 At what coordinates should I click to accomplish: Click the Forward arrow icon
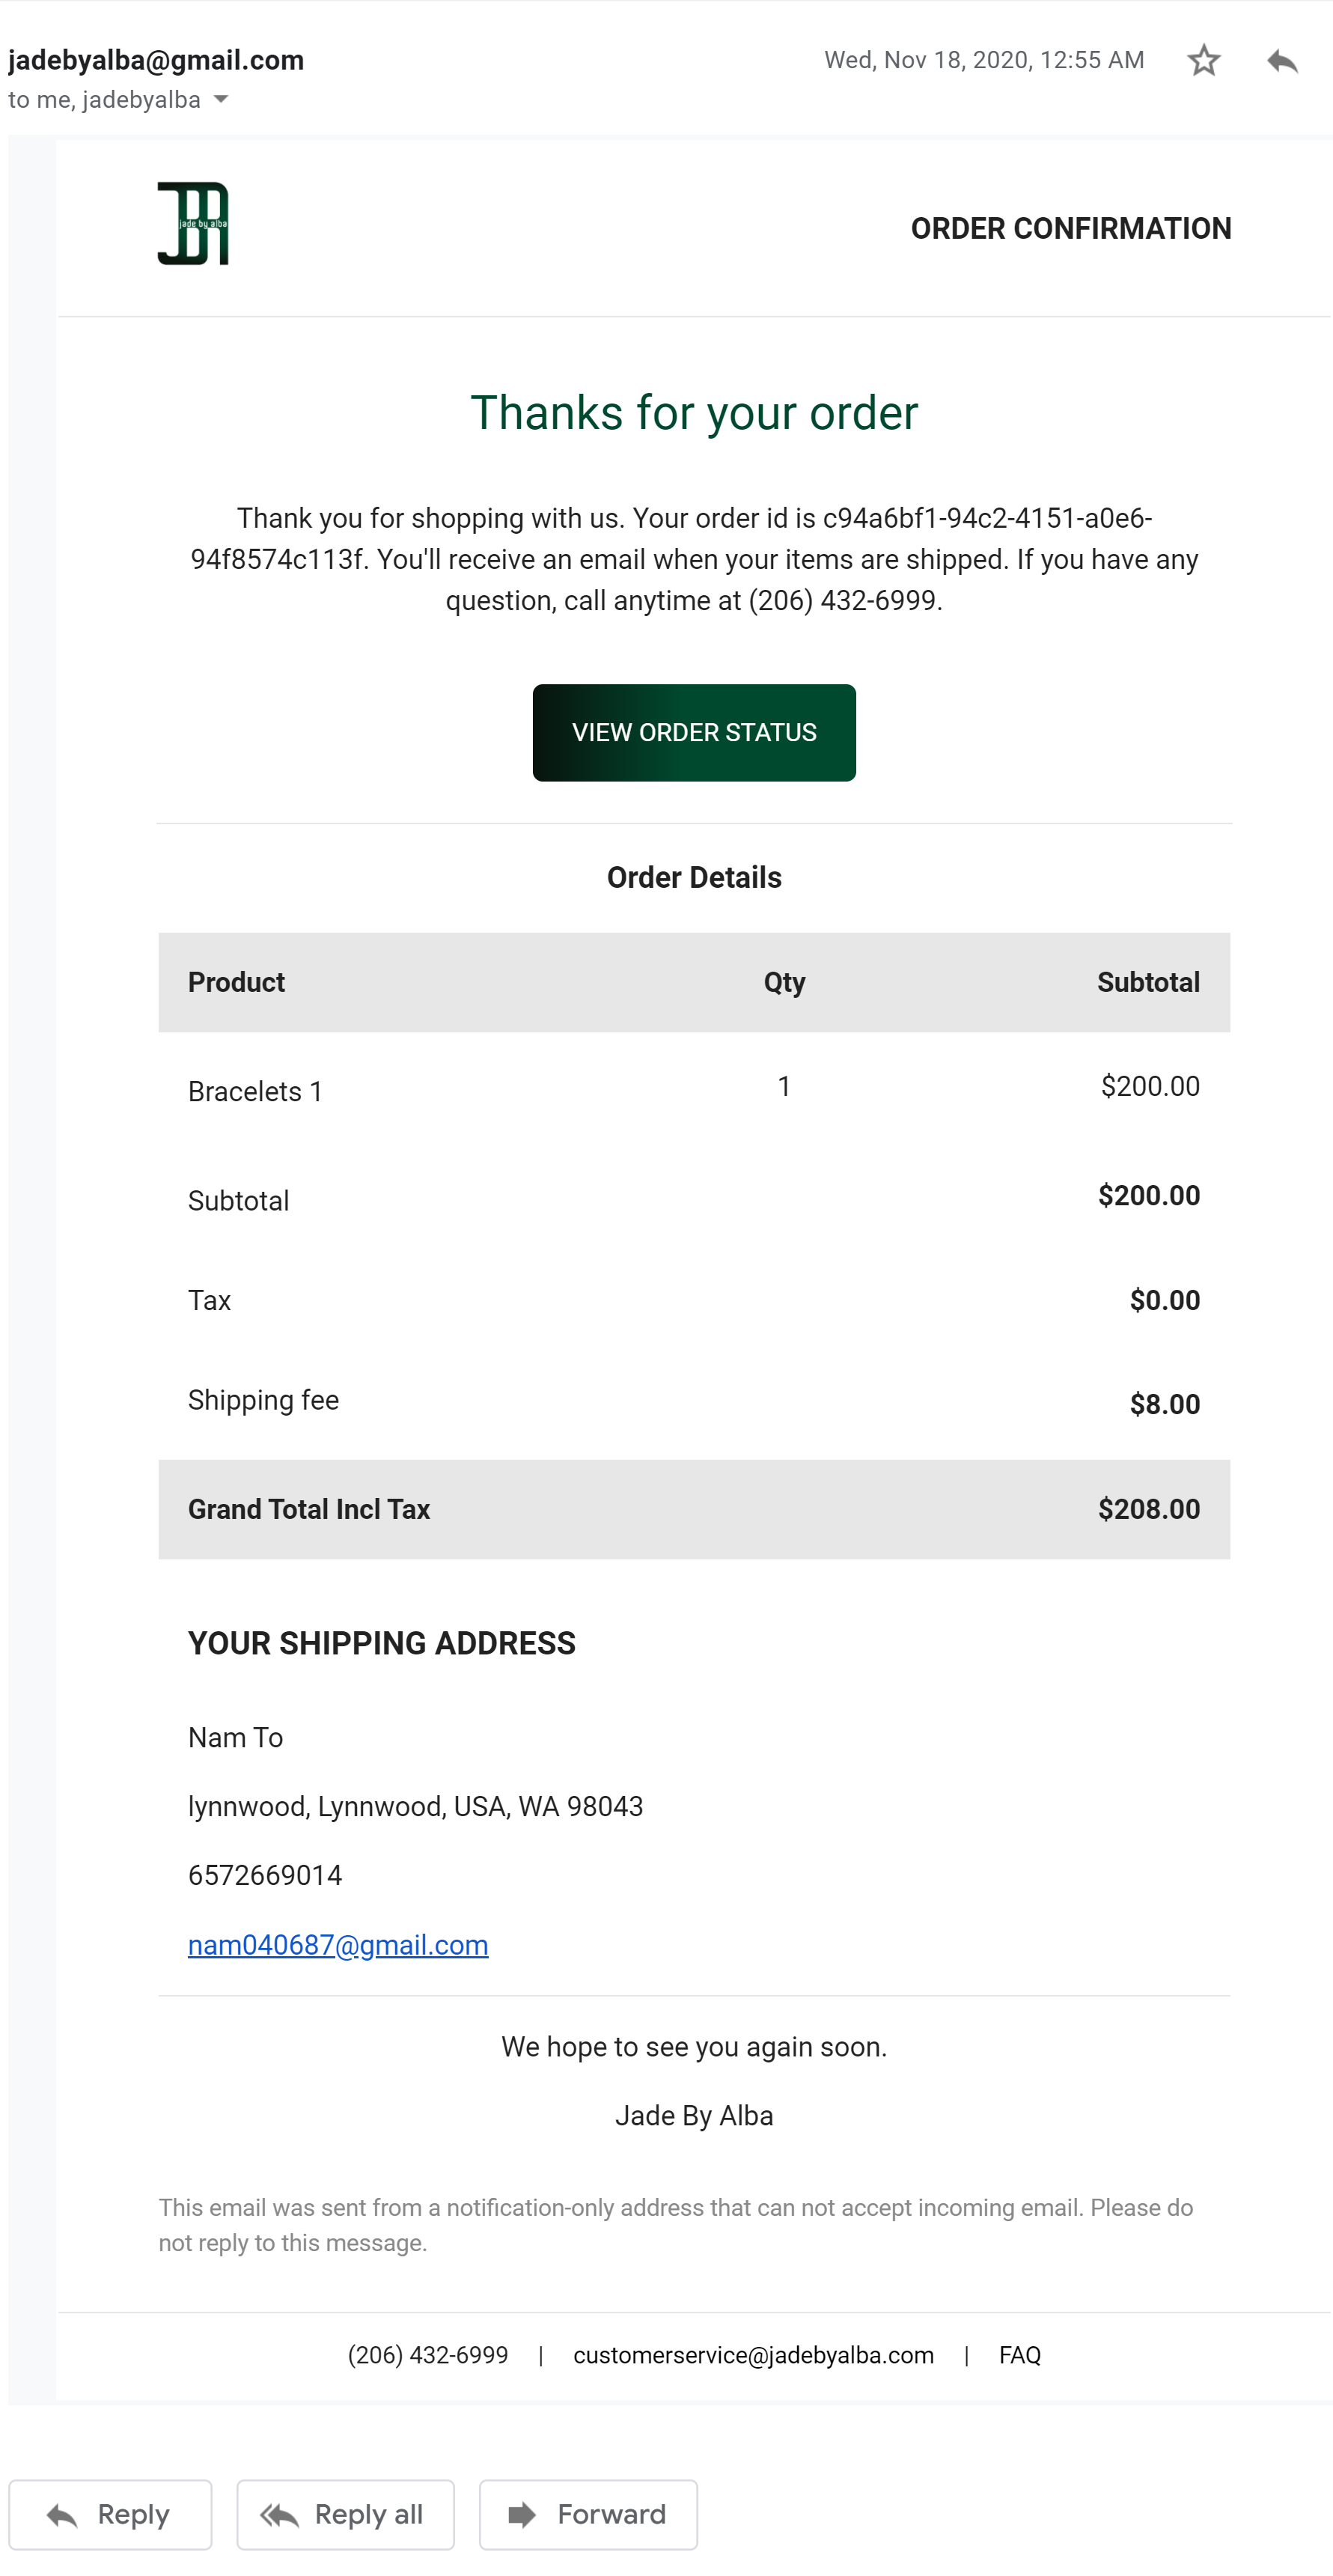[x=522, y=2514]
